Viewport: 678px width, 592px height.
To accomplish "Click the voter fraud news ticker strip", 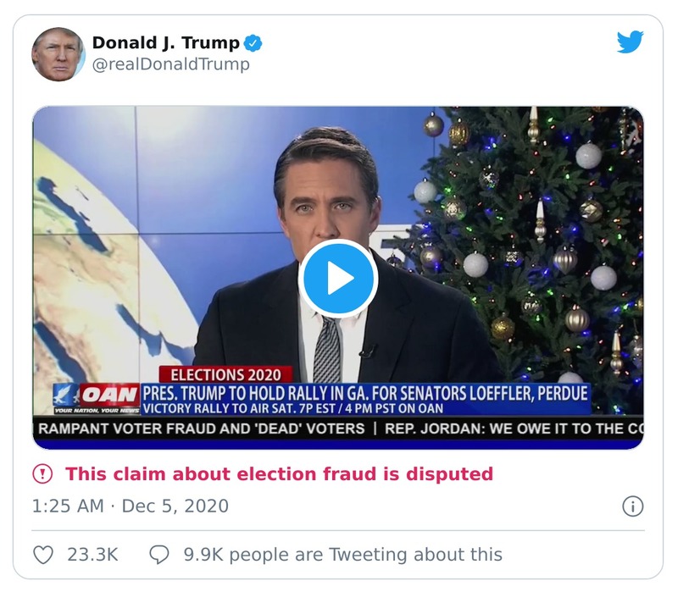I will 339,425.
